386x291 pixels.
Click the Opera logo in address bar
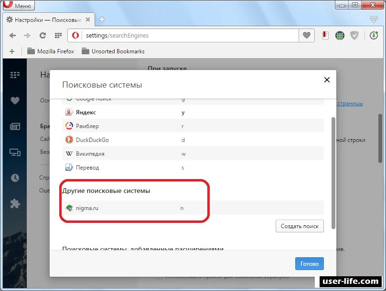pos(75,36)
